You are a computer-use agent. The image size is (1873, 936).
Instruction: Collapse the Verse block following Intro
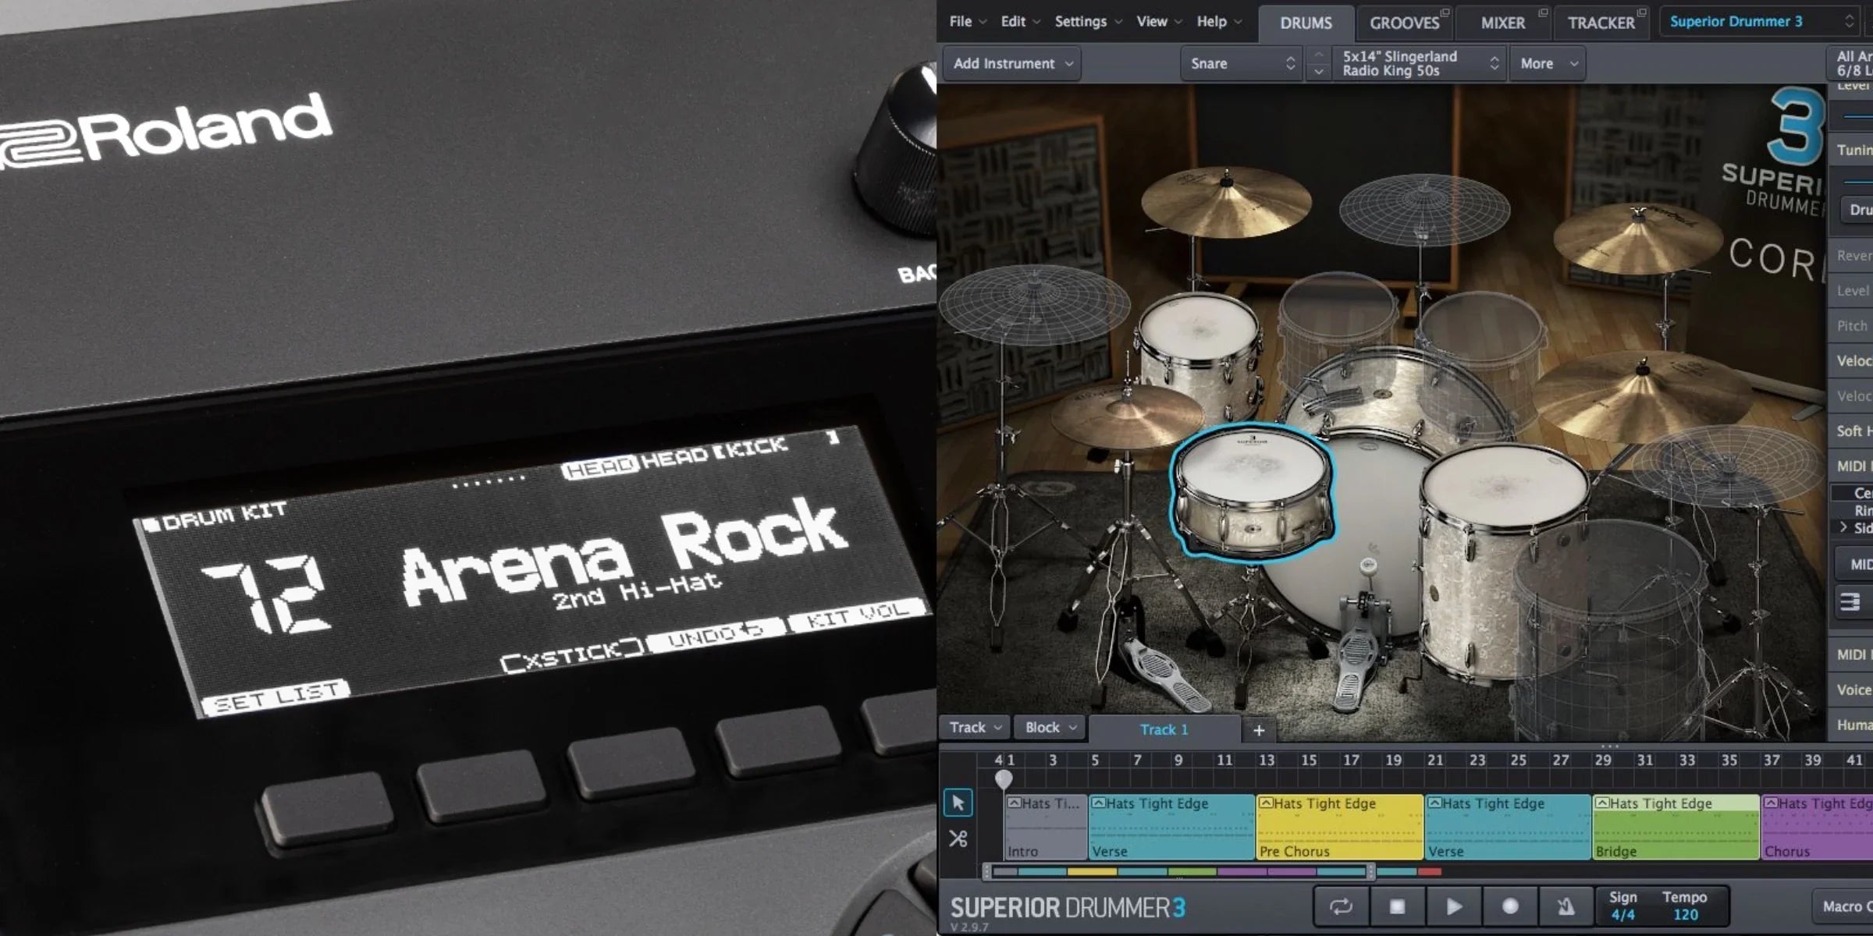[1098, 803]
